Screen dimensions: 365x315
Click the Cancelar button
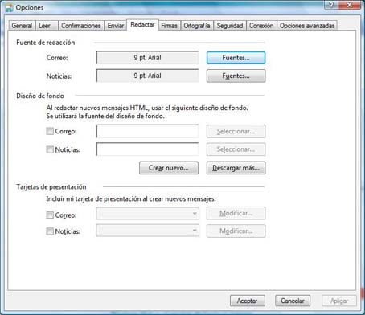(293, 301)
